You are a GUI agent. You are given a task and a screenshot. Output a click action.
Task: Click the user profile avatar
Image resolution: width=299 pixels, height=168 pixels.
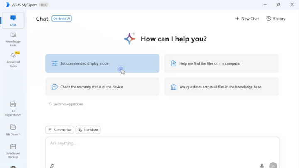(13, 167)
